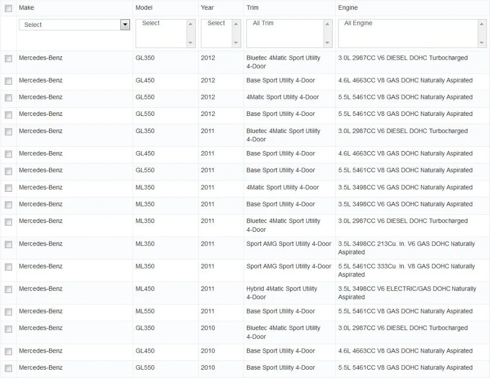
Task: Check the box for the 2012 GL450 row
Action: click(x=8, y=81)
